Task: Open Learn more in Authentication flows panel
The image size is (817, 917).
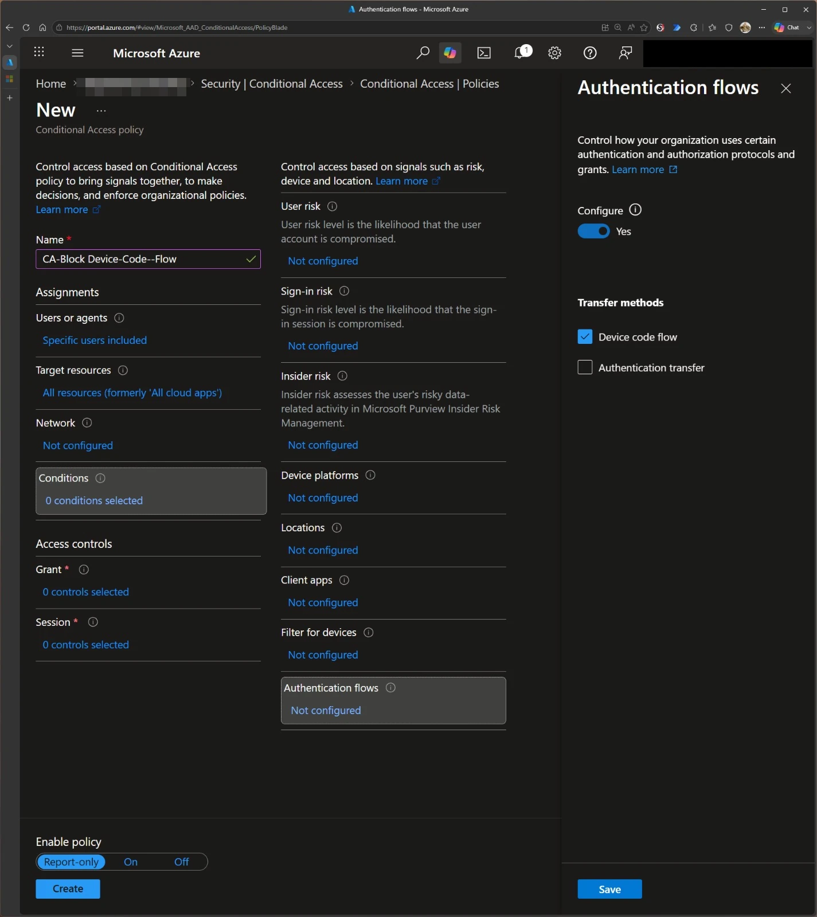Action: pyautogui.click(x=644, y=170)
